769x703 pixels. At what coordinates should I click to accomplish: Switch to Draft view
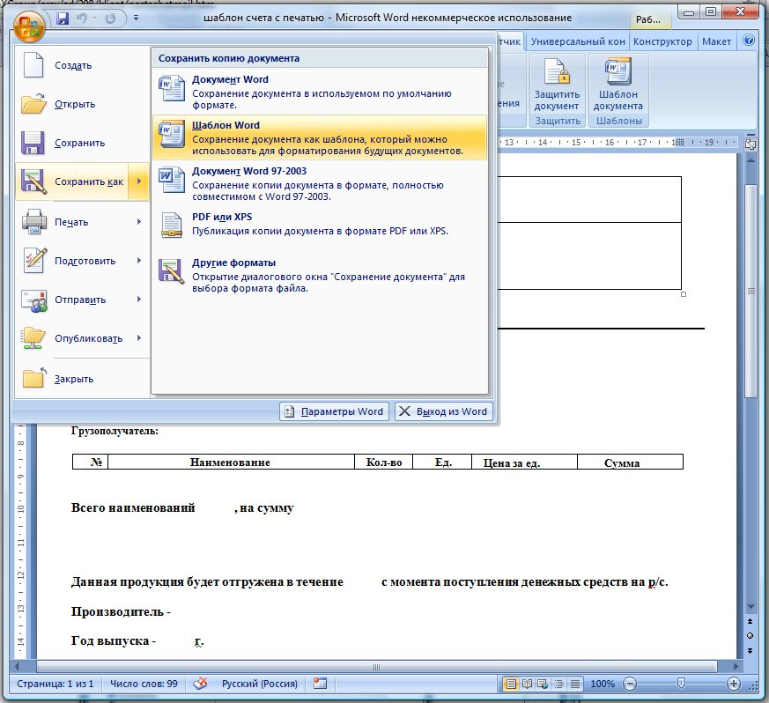point(575,684)
